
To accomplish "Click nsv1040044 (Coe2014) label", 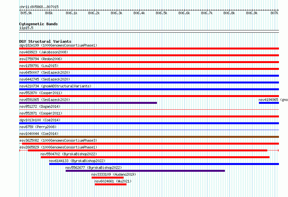I will [39, 134].
